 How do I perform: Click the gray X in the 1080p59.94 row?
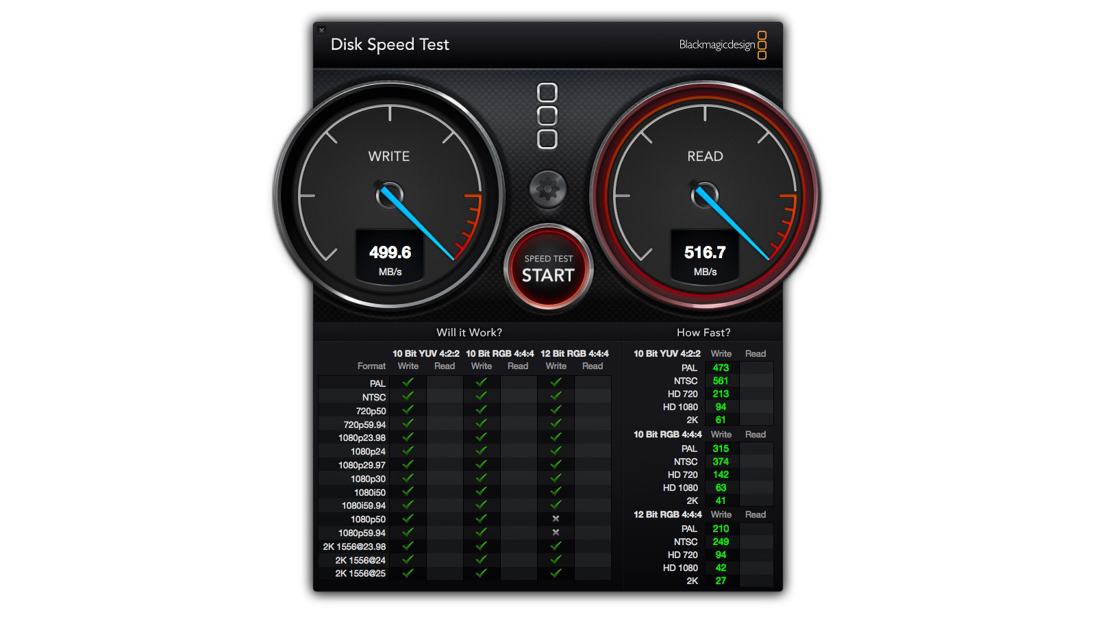click(x=556, y=533)
